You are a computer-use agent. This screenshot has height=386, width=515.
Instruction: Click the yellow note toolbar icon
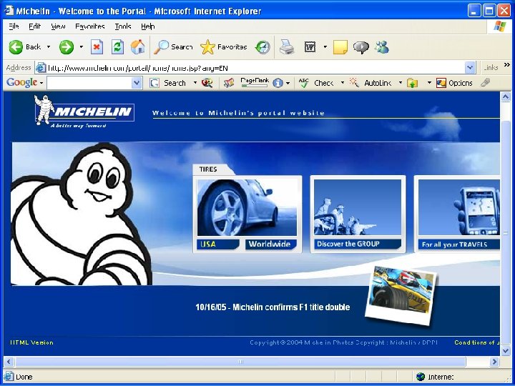coord(340,47)
